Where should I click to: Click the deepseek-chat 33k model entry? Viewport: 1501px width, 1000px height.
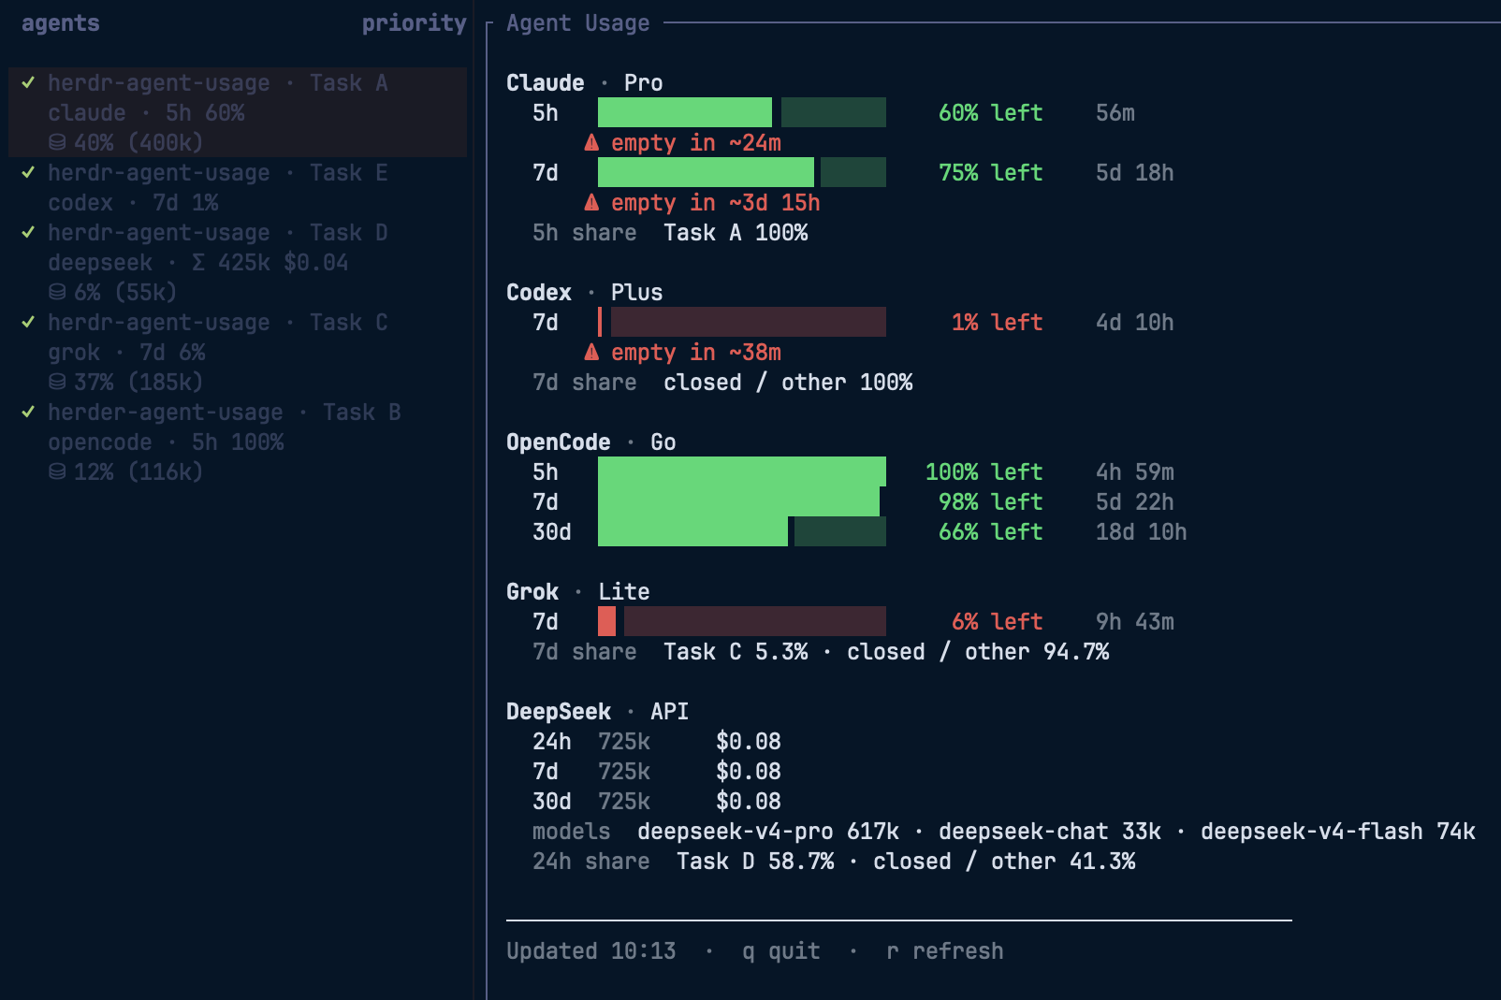1050,832
